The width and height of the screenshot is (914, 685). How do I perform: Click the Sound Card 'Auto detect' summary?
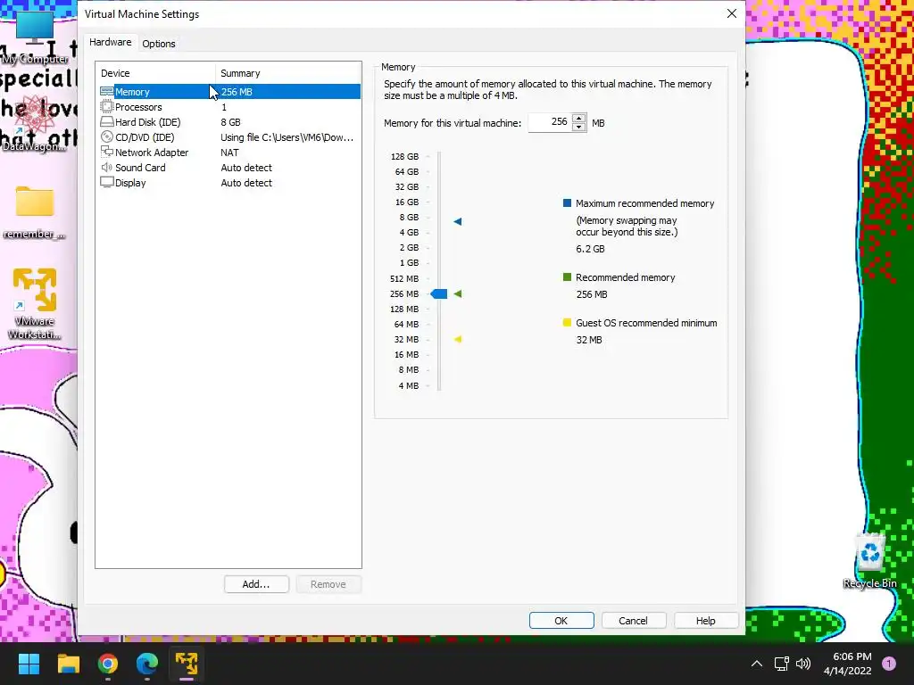point(246,167)
